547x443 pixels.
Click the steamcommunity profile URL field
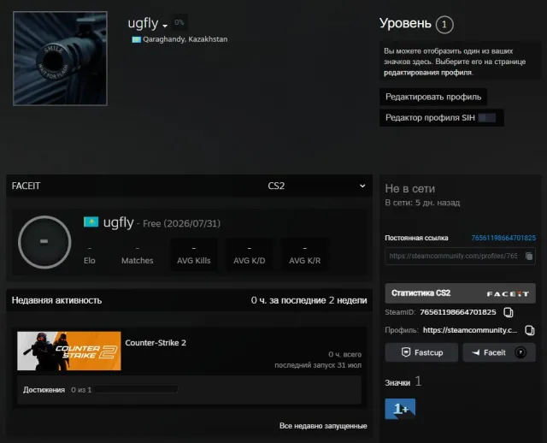tap(460, 256)
